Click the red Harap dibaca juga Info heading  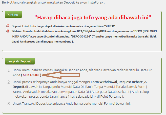tap(93, 18)
